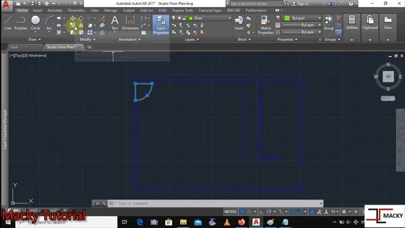
Task: Open the Annotate ribbon tab
Action: click(x=55, y=10)
